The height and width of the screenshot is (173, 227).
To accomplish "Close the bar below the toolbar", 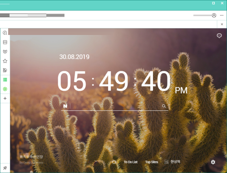I will [x=222, y=24].
